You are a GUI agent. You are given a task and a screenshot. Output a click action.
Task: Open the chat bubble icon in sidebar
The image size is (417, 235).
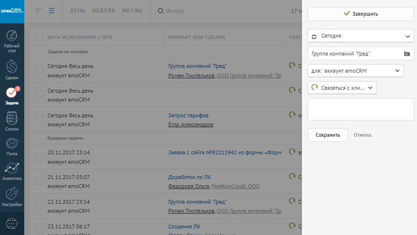pos(12,224)
